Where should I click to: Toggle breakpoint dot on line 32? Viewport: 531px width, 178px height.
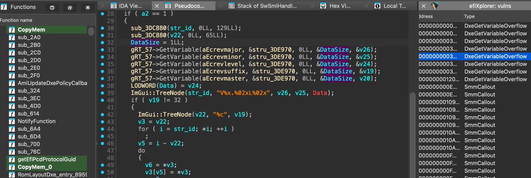(x=102, y=42)
